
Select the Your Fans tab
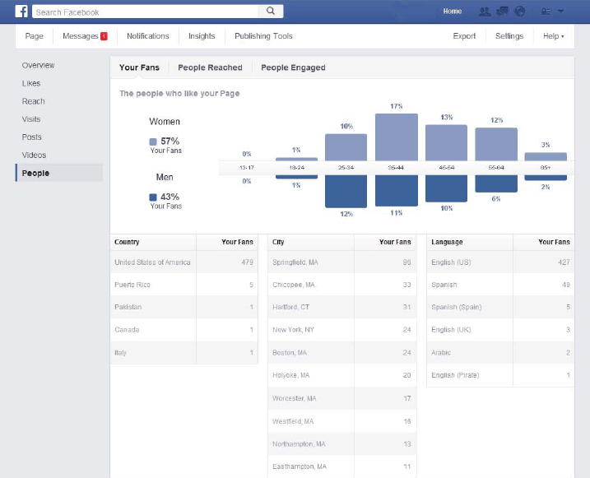[x=139, y=67]
